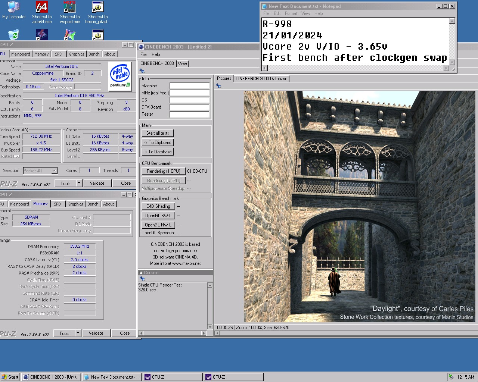The height and width of the screenshot is (382, 478).
Task: Click the Intel Inside Pentium III logo
Action: point(120,76)
